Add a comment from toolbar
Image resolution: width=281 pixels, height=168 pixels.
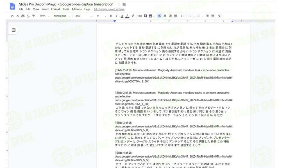[x=145, y=16]
